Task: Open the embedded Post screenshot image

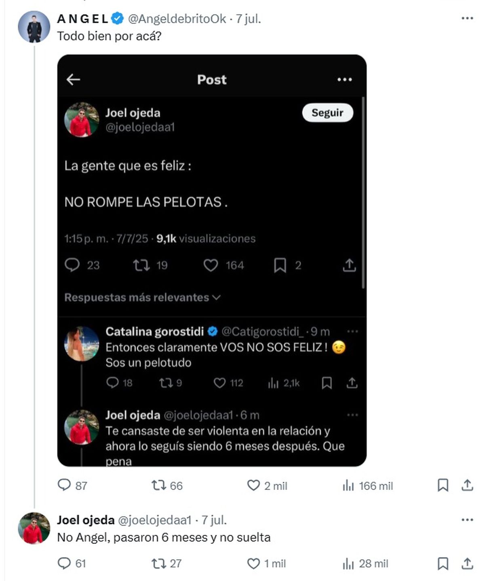Action: pos(212,261)
